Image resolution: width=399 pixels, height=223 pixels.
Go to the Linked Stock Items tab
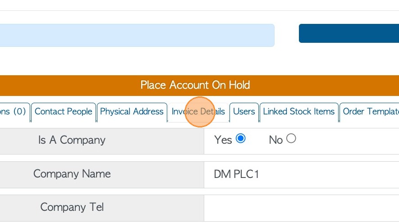point(298,112)
